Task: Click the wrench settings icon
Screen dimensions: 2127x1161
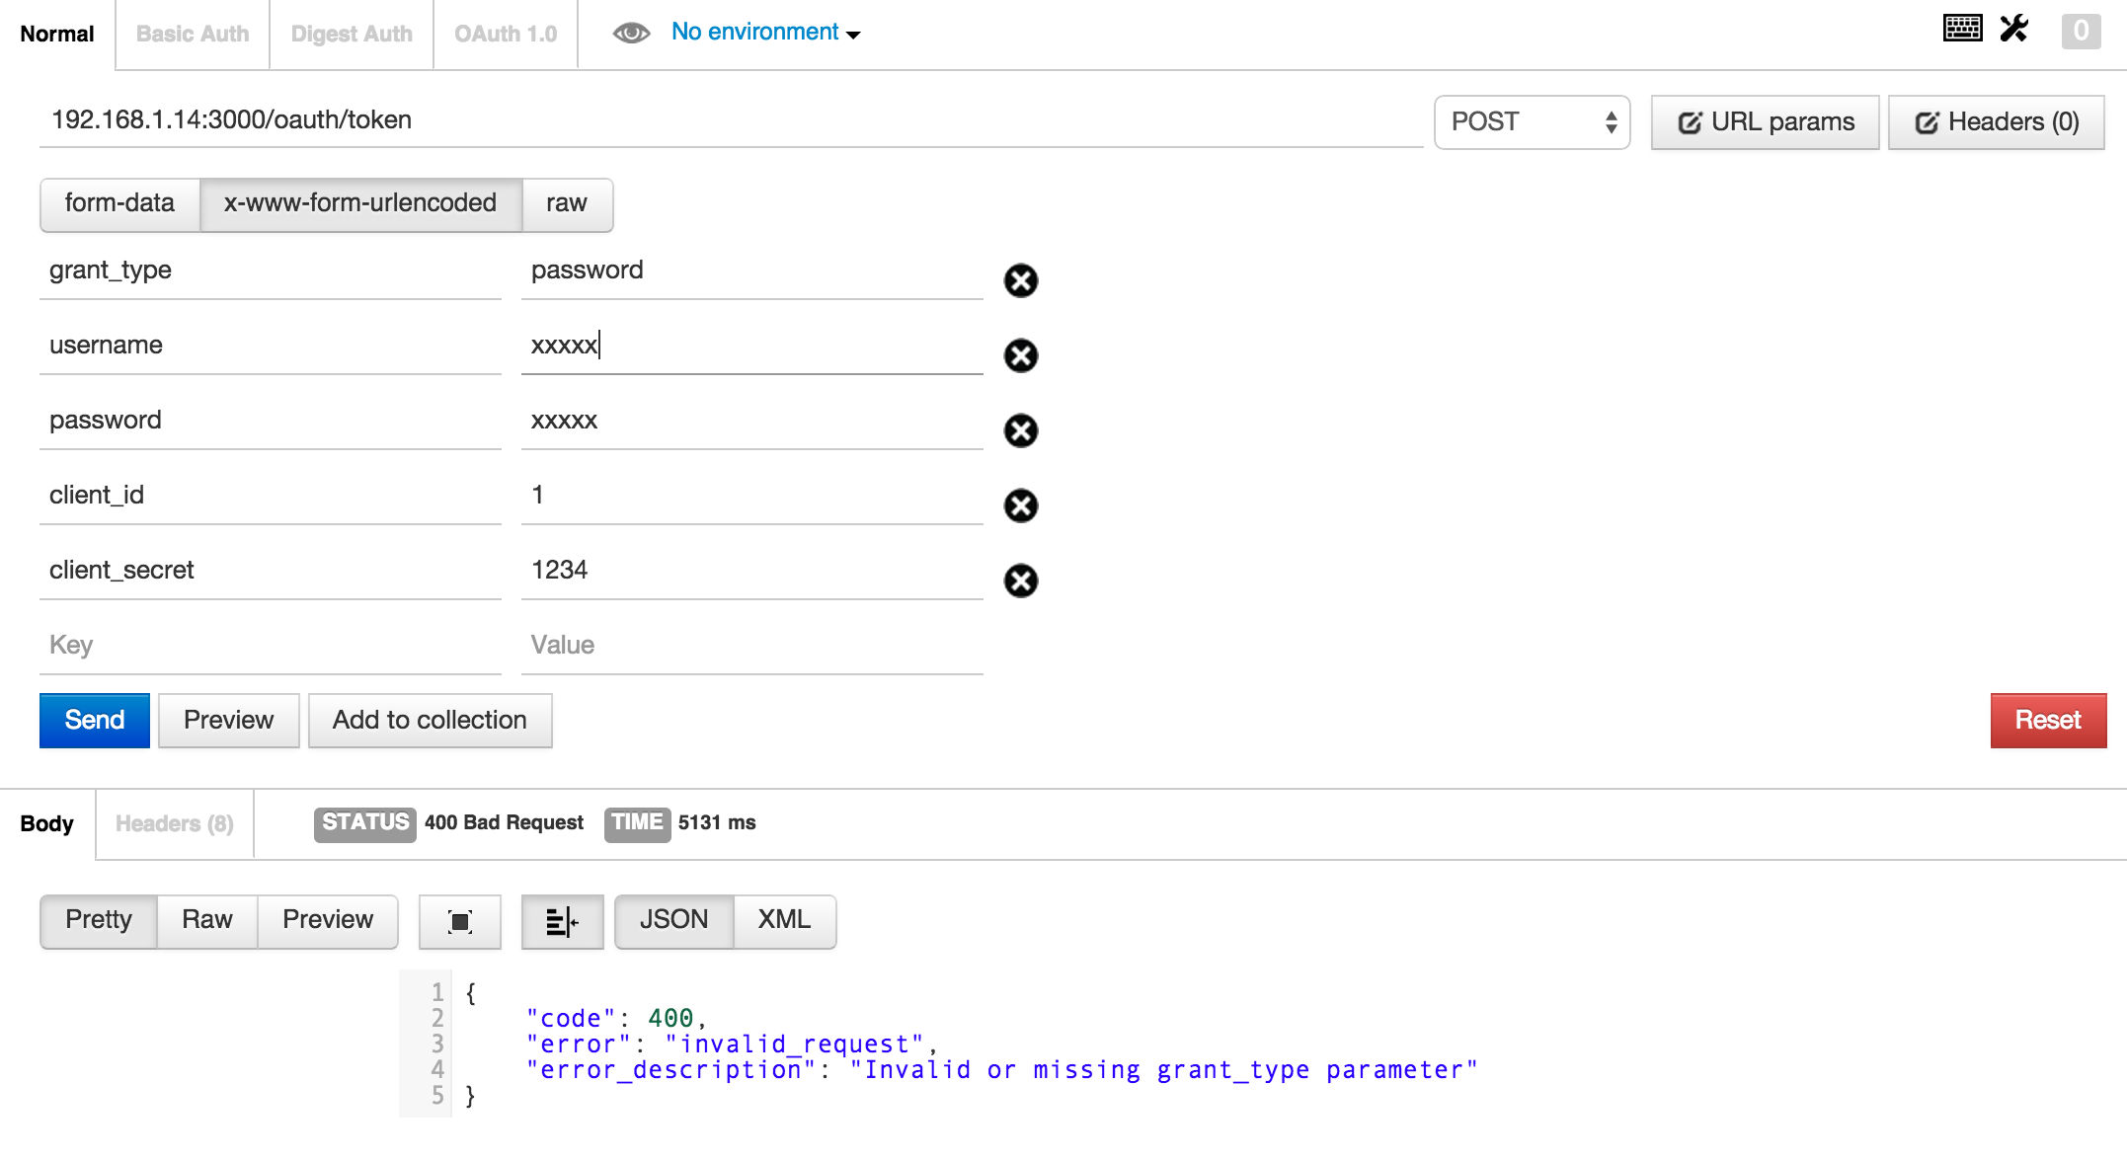Action: click(2015, 29)
